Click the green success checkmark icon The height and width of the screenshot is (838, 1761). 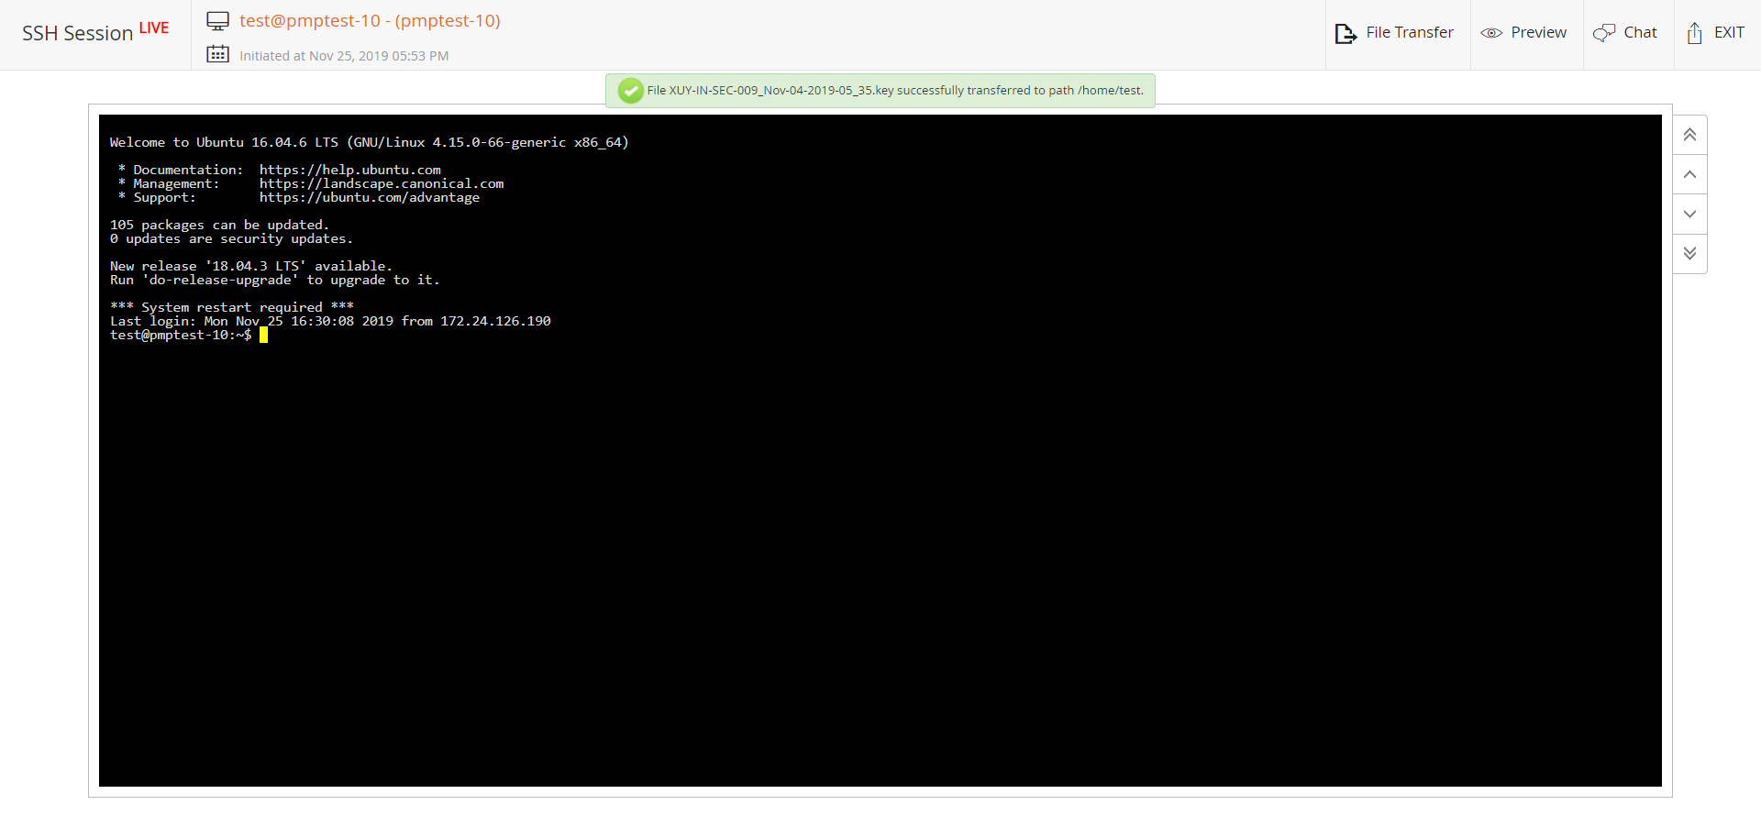coord(630,90)
